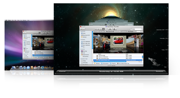
Task: Select Backup drive in the sidebar
Action: [x=84, y=37]
